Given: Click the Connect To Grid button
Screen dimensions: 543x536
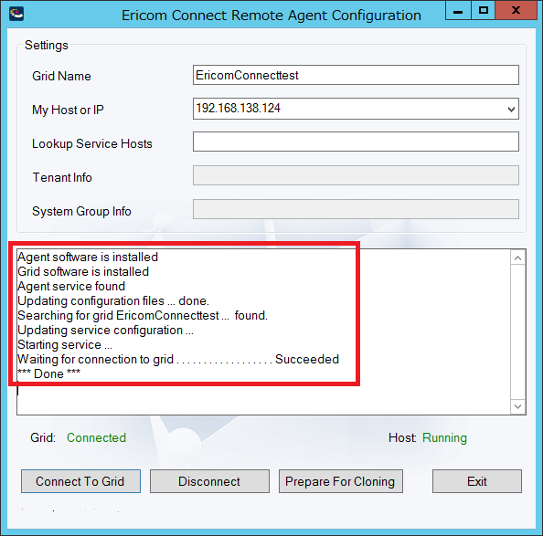Looking at the screenshot, I should click(80, 481).
